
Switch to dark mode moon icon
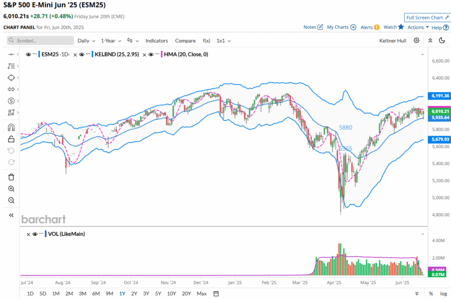[442, 41]
